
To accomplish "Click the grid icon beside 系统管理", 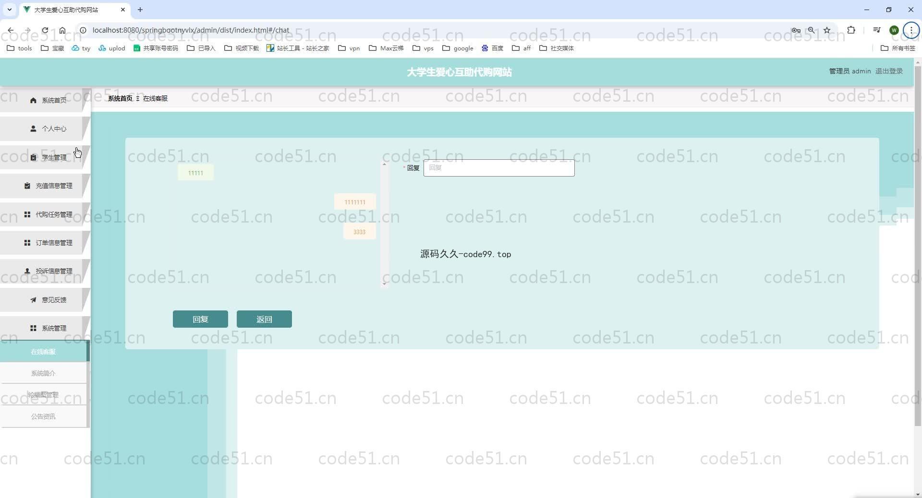I will pyautogui.click(x=33, y=328).
